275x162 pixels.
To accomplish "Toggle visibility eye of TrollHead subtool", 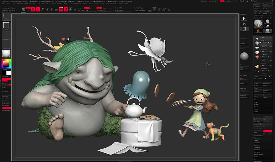I will [271, 42].
